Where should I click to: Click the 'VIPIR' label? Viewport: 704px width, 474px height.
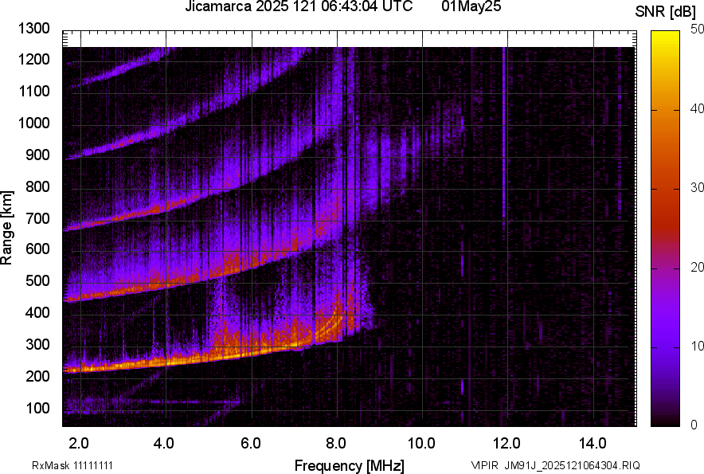tap(485, 465)
